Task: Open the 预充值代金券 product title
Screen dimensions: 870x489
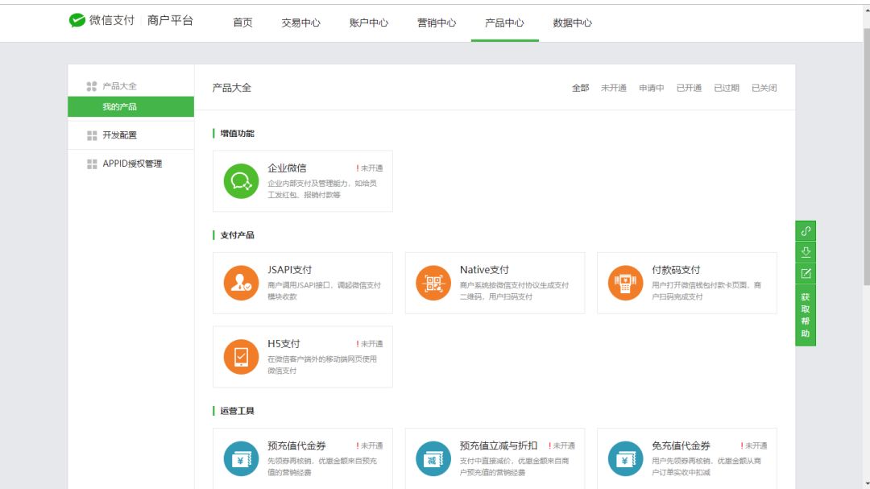Action: tap(296, 445)
